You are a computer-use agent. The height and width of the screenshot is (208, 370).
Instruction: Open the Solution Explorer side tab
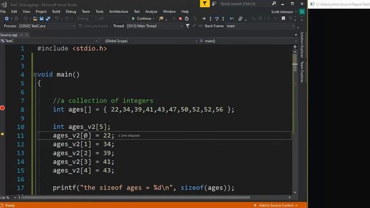[302, 45]
